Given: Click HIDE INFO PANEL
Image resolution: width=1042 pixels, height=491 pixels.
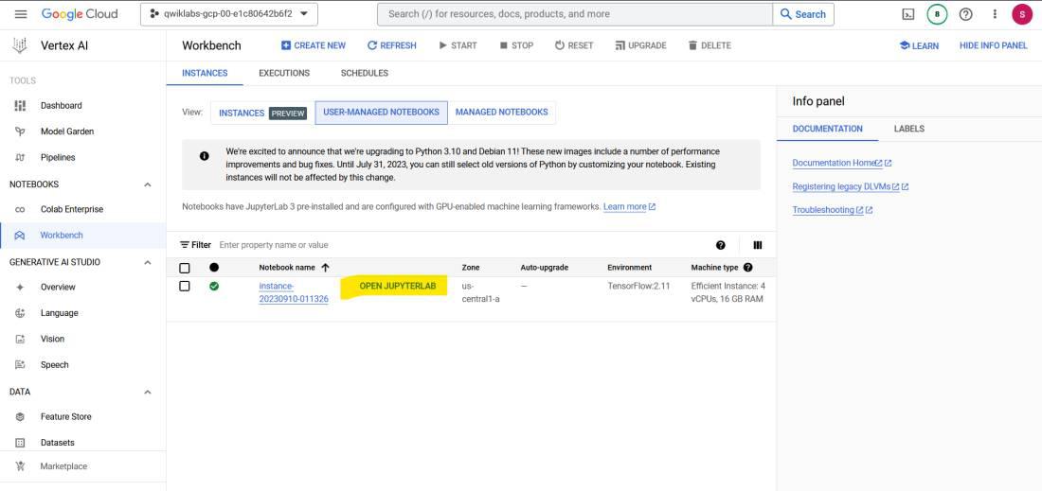Looking at the screenshot, I should pyautogui.click(x=994, y=45).
